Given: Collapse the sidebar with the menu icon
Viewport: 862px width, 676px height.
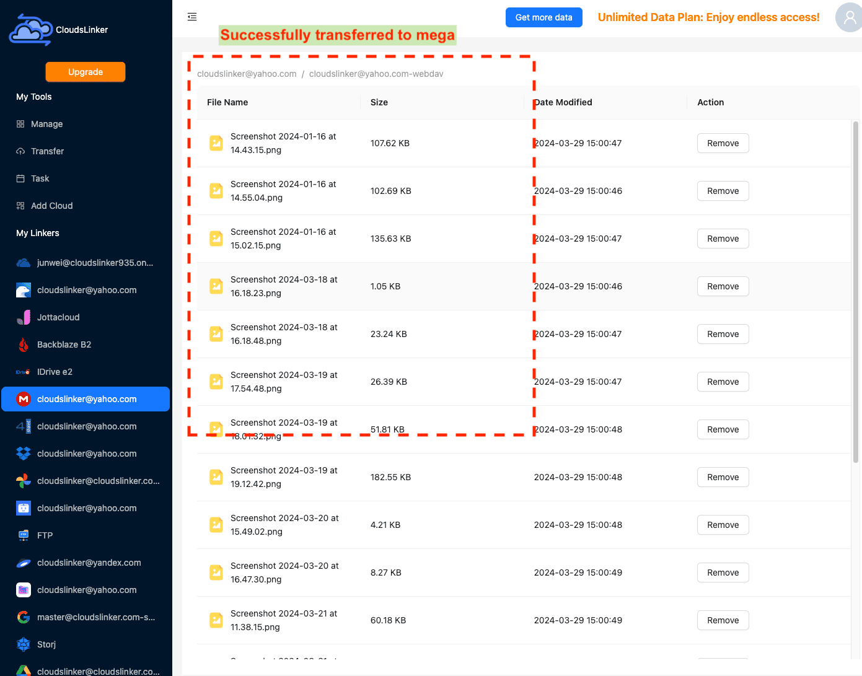Looking at the screenshot, I should [192, 17].
